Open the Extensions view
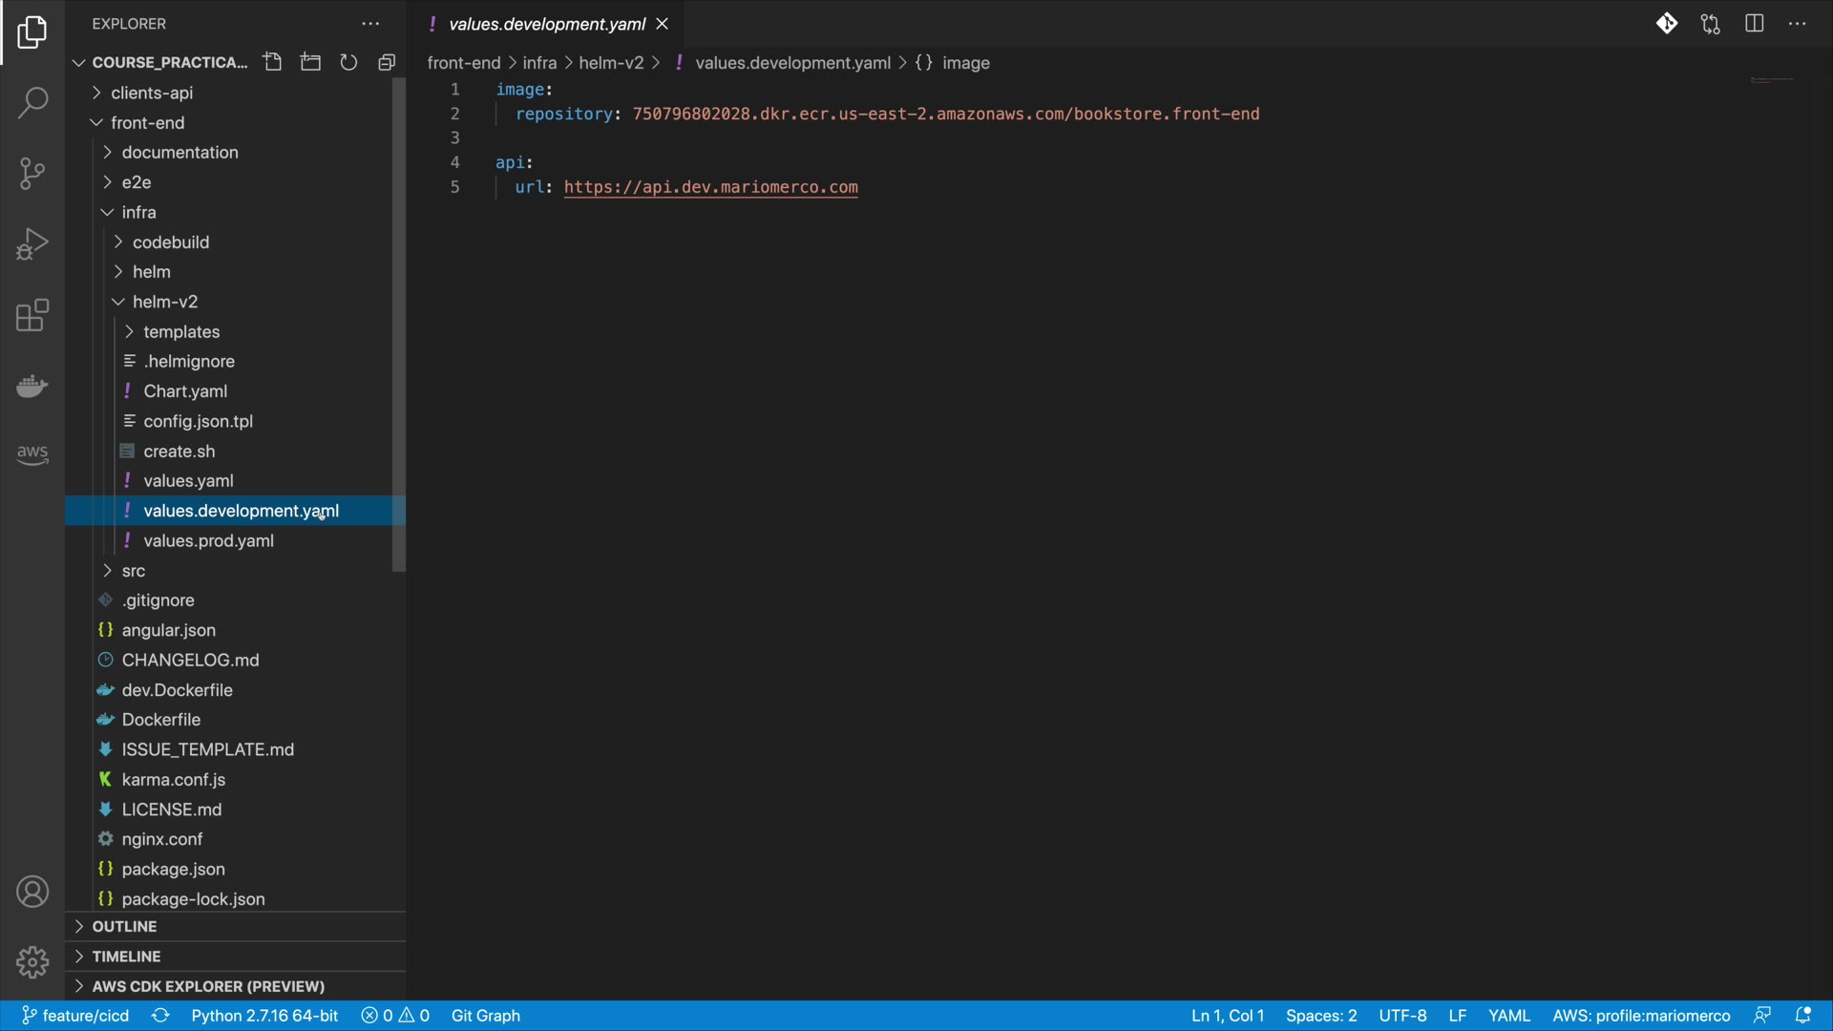 click(x=32, y=315)
